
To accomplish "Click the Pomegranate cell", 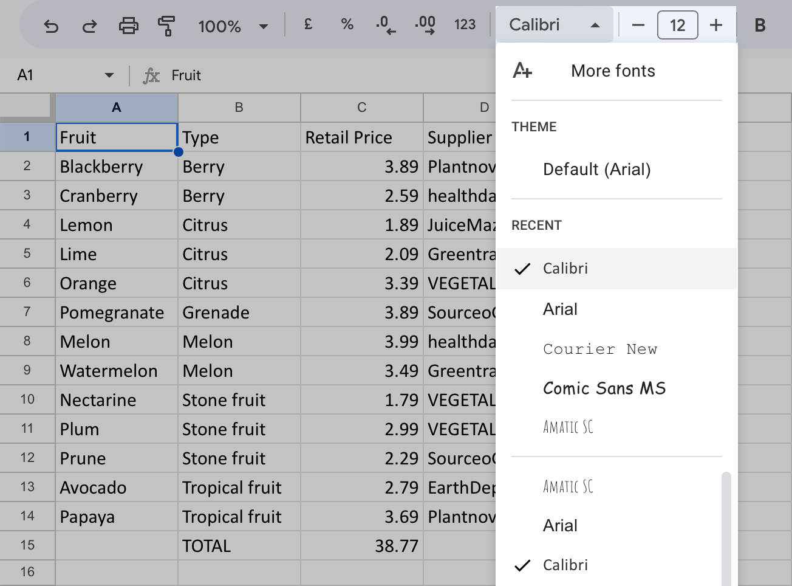I will (117, 312).
